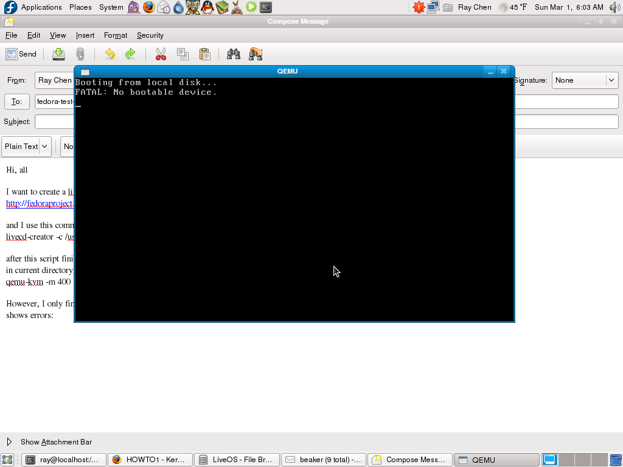Open the Applications menu in top panel
Screen dimensions: 623x467
coord(41,7)
